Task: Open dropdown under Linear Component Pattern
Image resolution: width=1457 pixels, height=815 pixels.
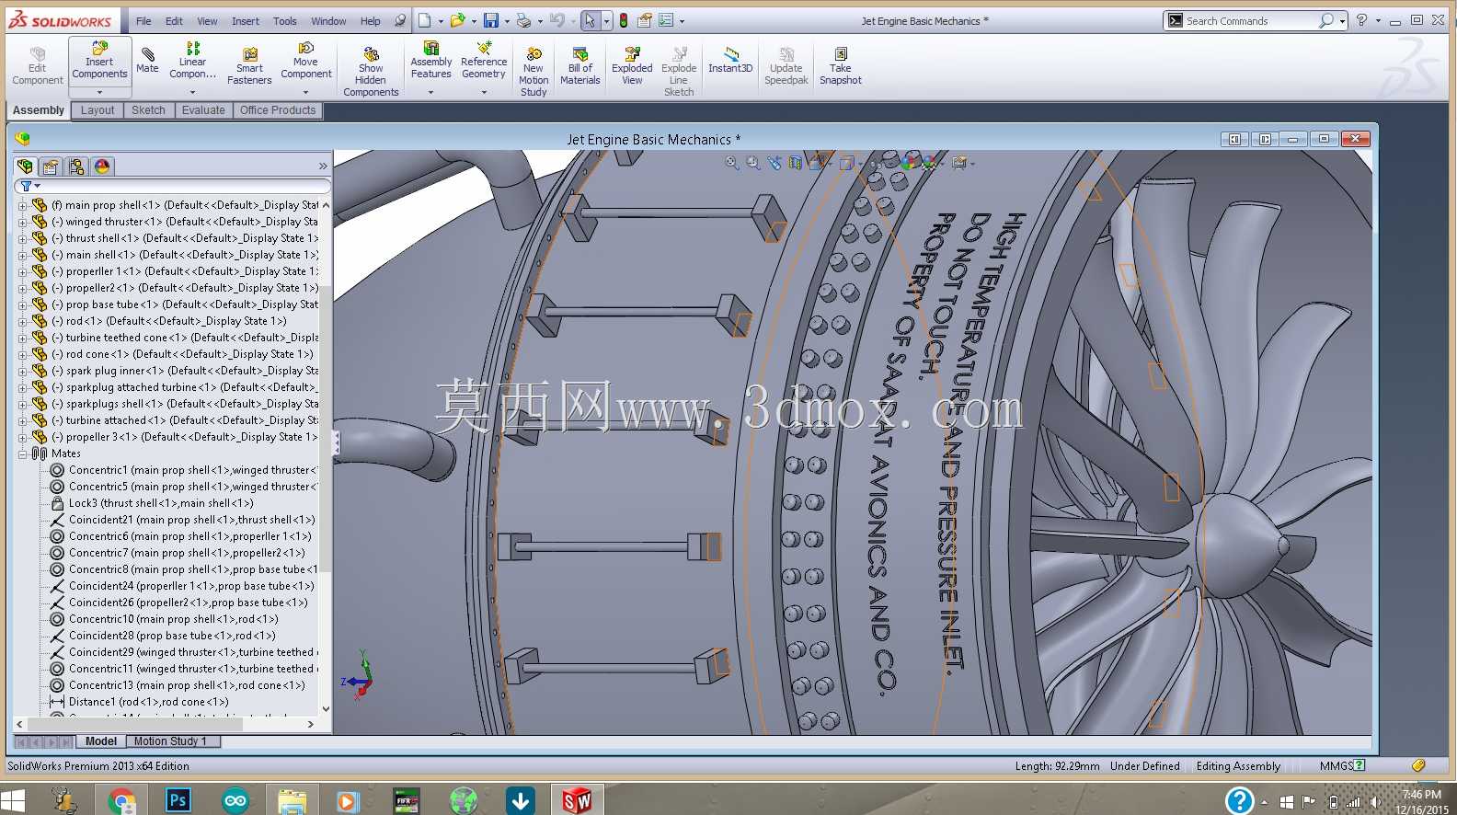Action: 192,92
